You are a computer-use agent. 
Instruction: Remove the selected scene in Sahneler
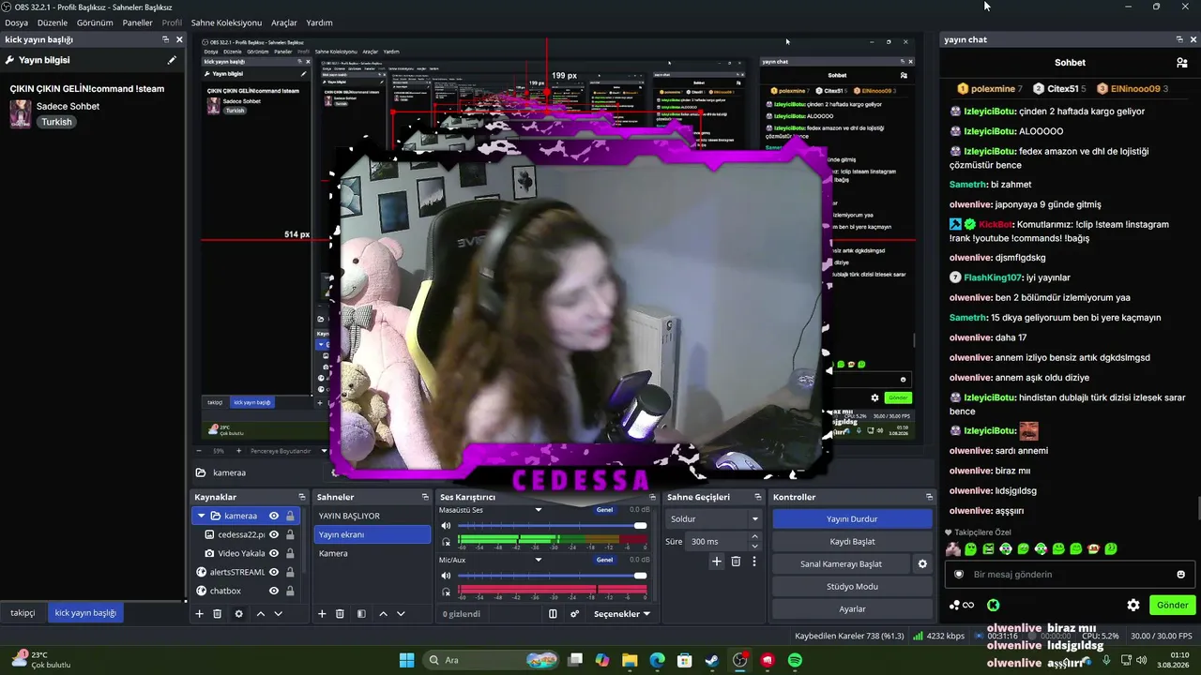(340, 614)
